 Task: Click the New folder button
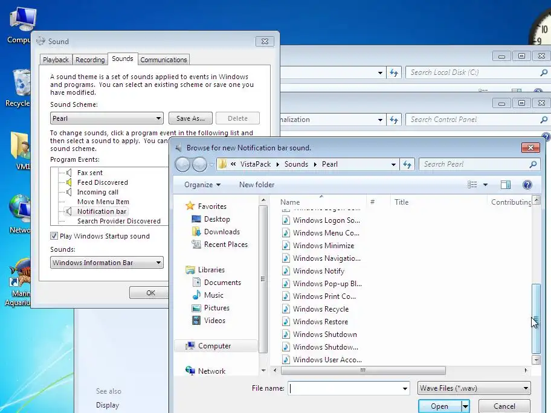(257, 185)
